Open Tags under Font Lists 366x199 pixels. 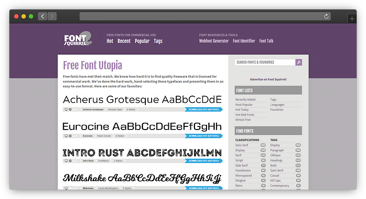point(273,100)
